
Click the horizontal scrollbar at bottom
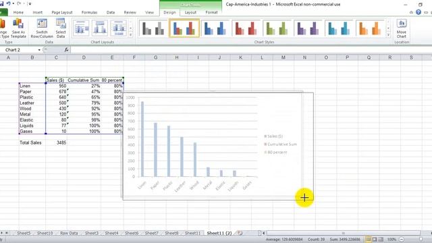pos(343,233)
